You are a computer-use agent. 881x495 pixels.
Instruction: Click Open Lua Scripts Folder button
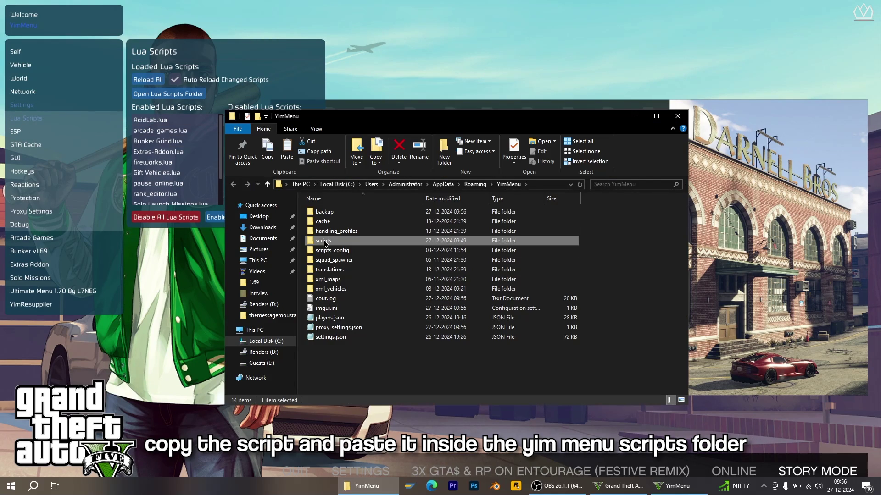coord(168,94)
